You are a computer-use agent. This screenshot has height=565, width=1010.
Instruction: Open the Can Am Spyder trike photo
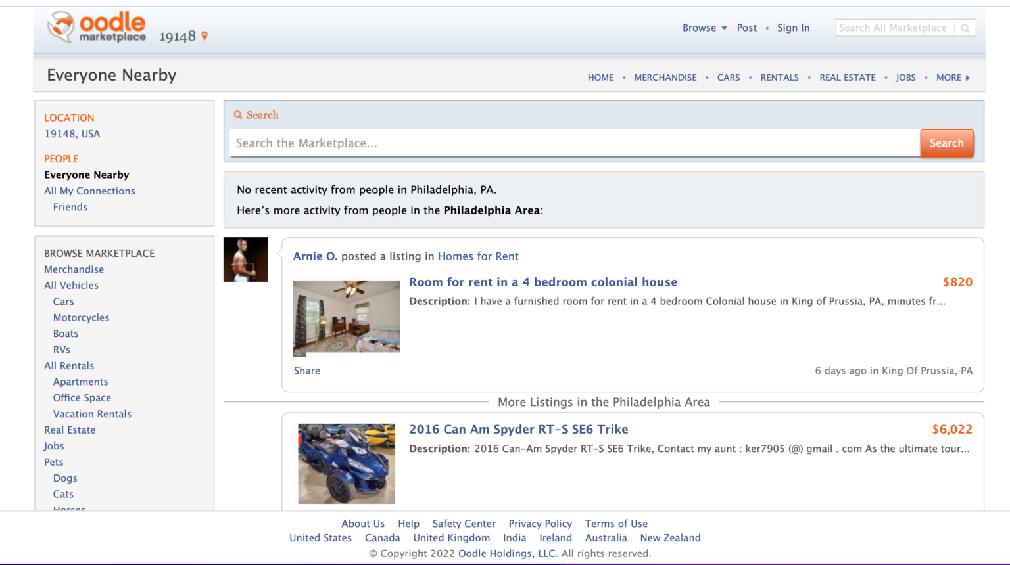pyautogui.click(x=346, y=463)
